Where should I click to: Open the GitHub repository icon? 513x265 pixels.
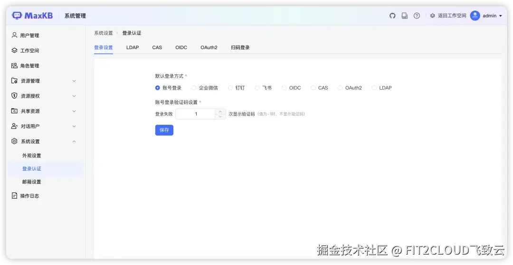pyautogui.click(x=392, y=16)
